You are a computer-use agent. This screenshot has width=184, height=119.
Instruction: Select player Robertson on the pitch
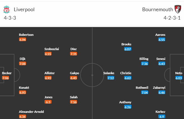click(26, 35)
